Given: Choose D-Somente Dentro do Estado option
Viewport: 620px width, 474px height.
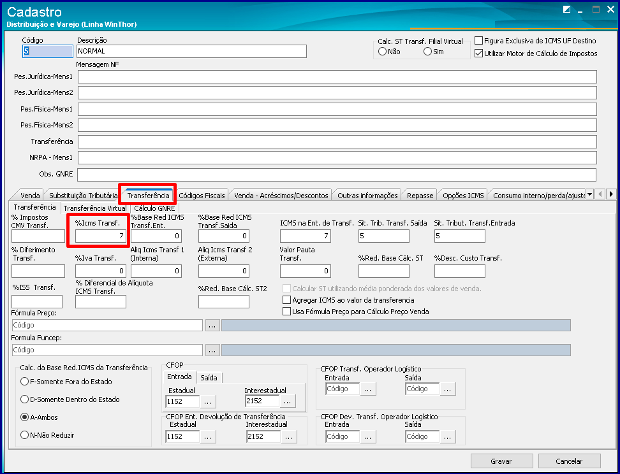Looking at the screenshot, I should pyautogui.click(x=24, y=399).
